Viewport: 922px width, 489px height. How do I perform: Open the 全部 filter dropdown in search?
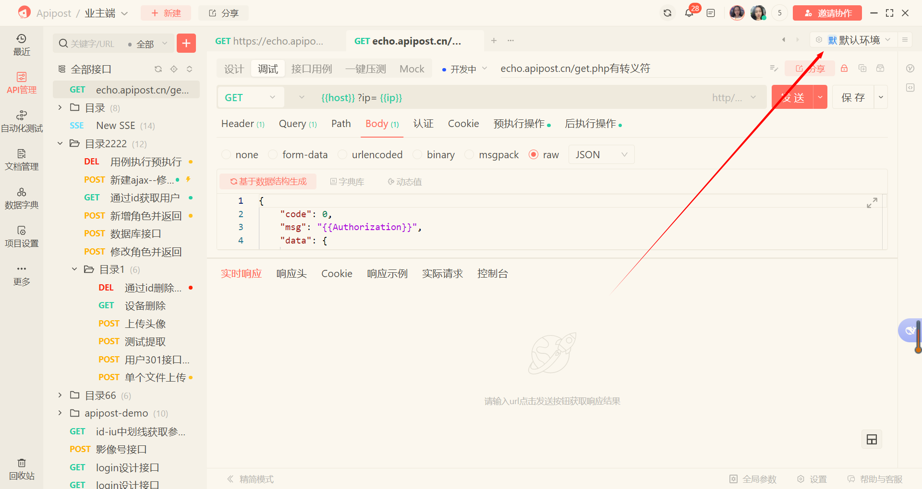pos(148,44)
